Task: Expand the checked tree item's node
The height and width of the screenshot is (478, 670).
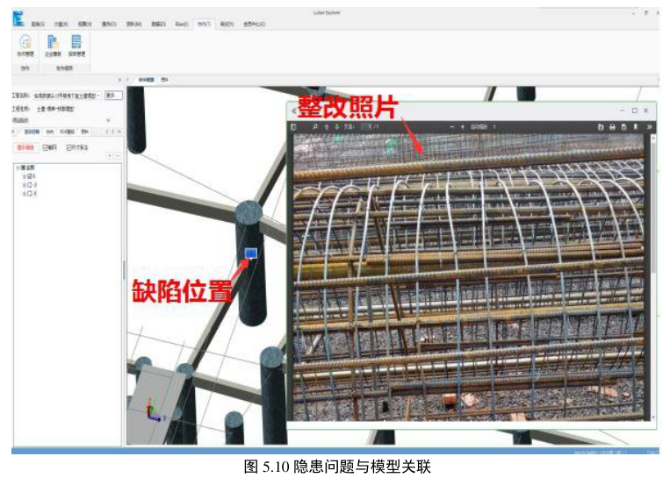Action: [x=25, y=176]
